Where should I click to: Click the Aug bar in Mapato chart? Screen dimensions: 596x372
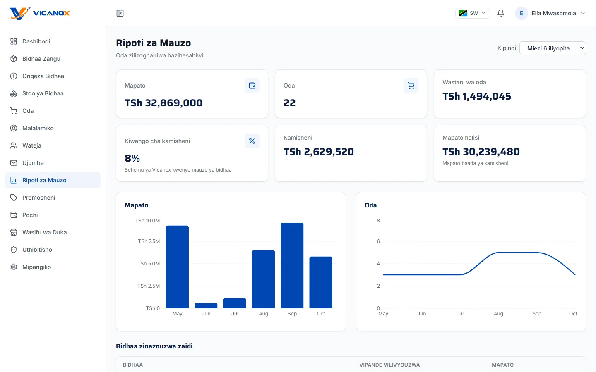[263, 279]
